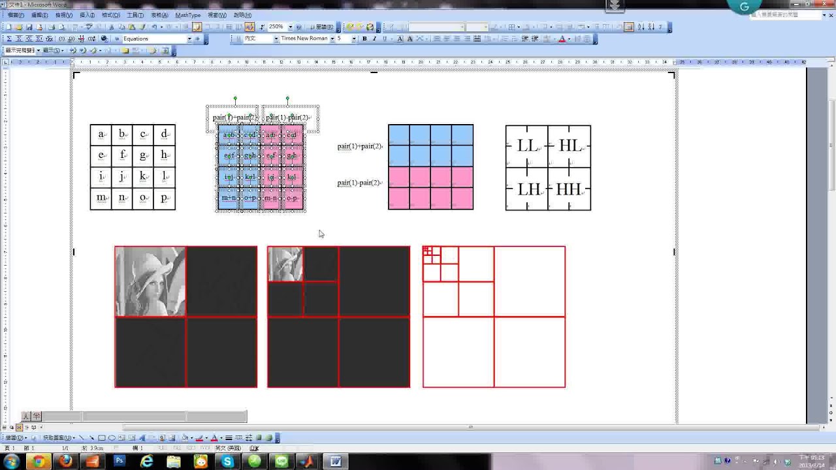The width and height of the screenshot is (836, 470).
Task: Open the 編輯(E) menu
Action: (40, 15)
